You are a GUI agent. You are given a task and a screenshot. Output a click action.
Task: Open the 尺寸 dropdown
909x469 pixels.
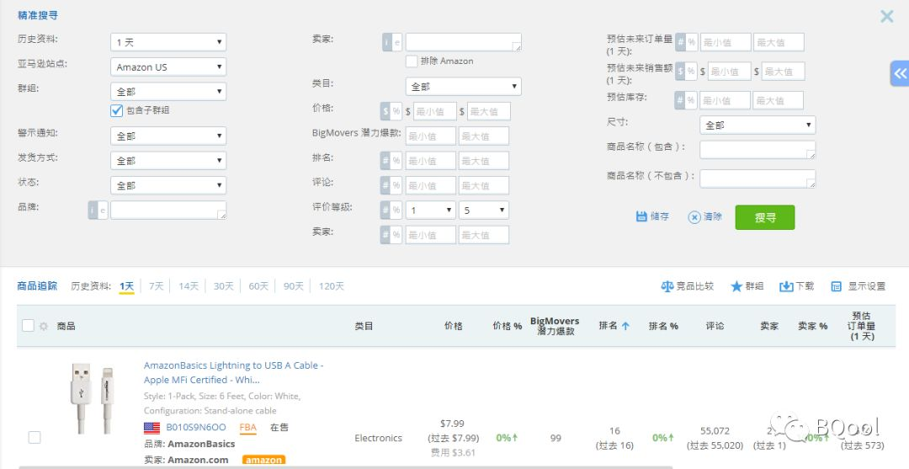click(x=757, y=125)
